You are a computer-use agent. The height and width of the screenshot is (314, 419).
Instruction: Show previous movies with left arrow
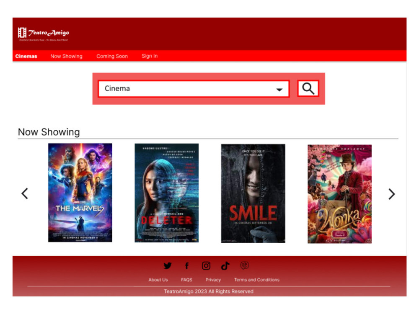(x=25, y=193)
